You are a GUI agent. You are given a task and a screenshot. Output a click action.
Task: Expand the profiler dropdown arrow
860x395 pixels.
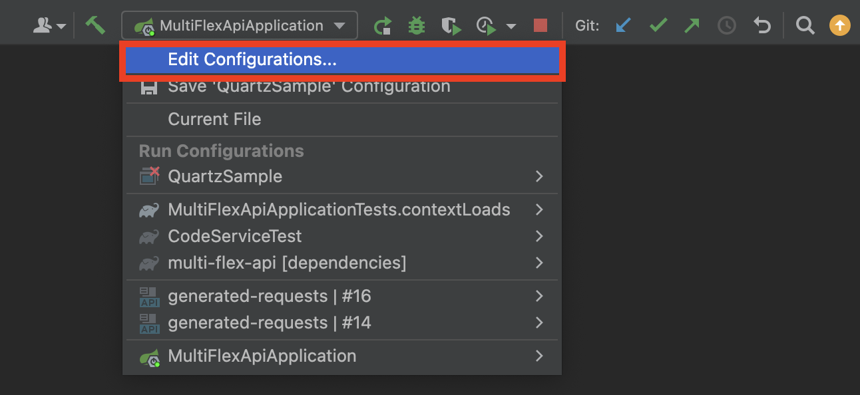pos(511,27)
